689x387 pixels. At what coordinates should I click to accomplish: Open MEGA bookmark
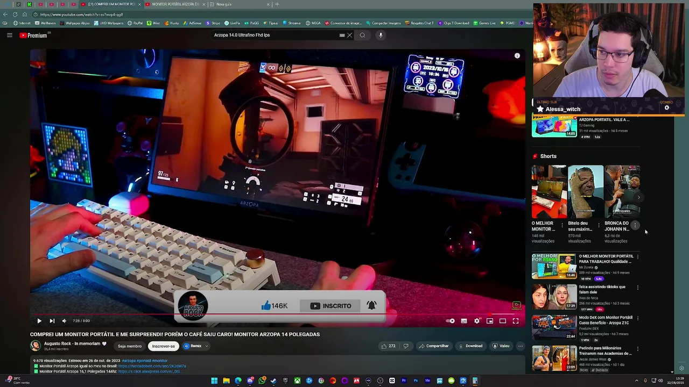[313, 23]
